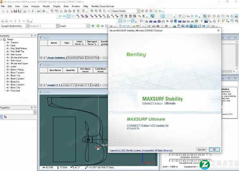Close the Assembly panel
This screenshot has height=171, width=239.
(35, 36)
